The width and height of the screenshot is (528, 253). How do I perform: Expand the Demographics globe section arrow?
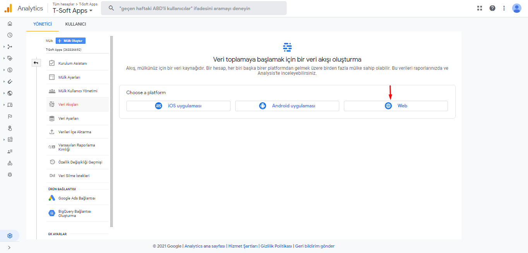(x=4, y=93)
